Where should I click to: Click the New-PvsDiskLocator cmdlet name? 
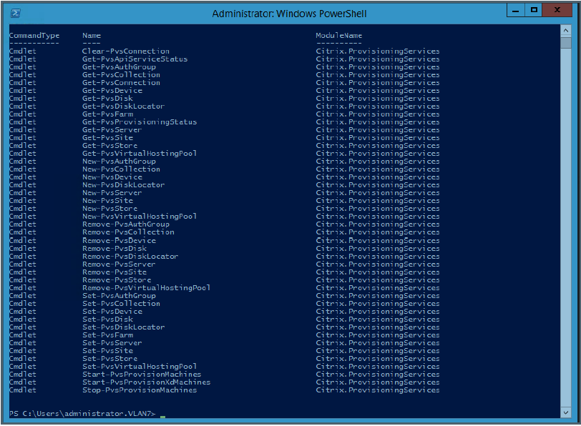pyautogui.click(x=123, y=185)
